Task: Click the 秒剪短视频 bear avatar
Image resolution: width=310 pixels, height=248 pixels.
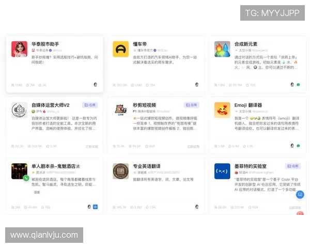Action: click(120, 110)
